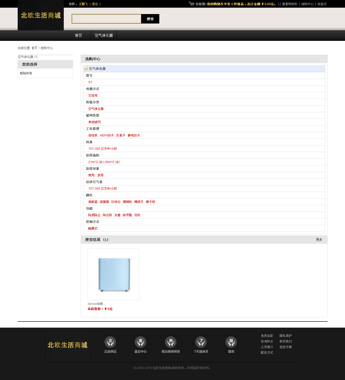Screen dimensions: 345x380
Task: Open the 标签云 link
Action: click(322, 4)
